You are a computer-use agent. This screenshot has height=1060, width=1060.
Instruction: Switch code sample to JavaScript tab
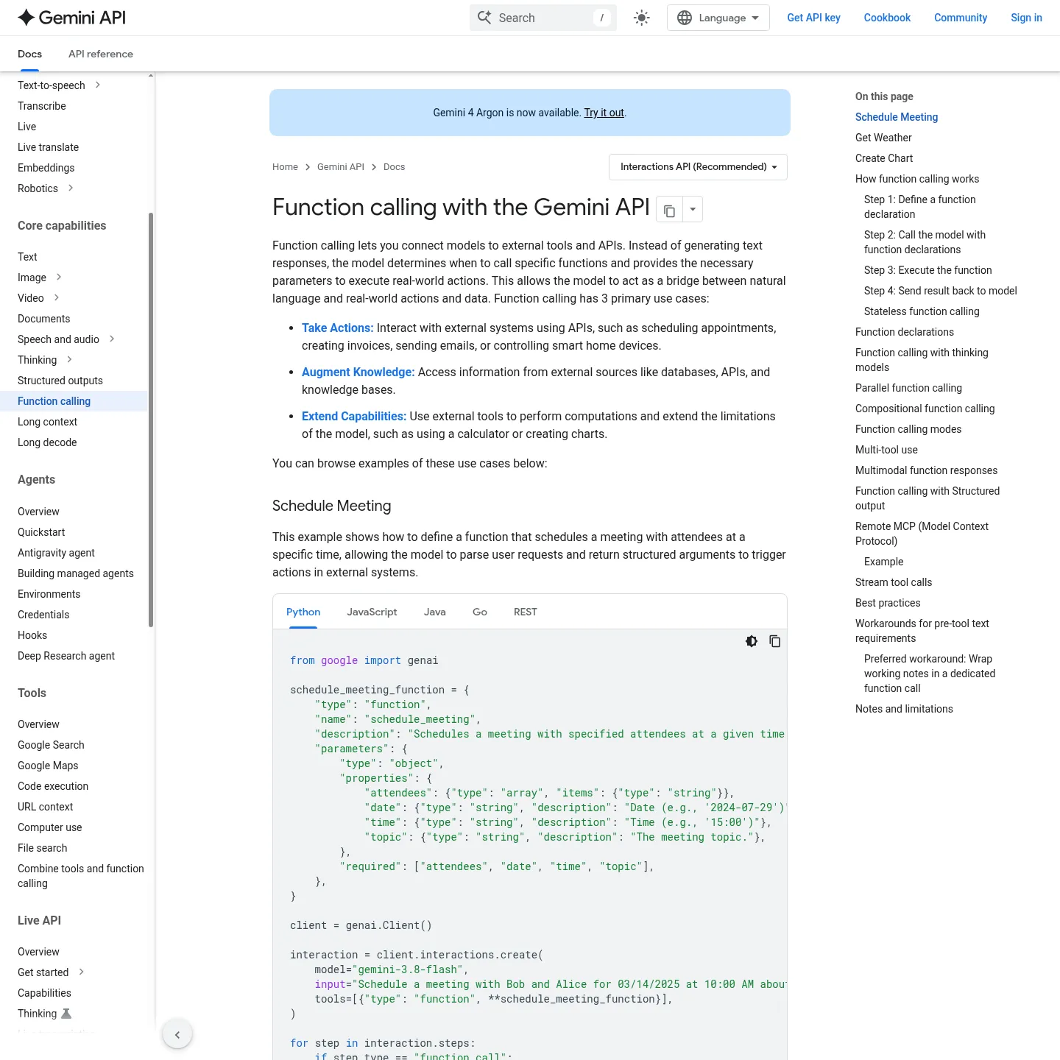pos(372,612)
